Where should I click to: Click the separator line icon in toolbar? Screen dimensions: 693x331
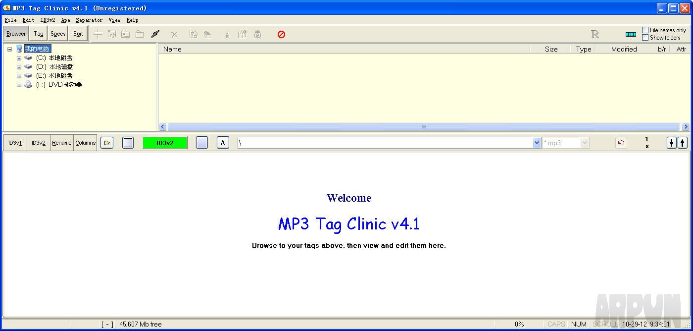click(x=98, y=34)
